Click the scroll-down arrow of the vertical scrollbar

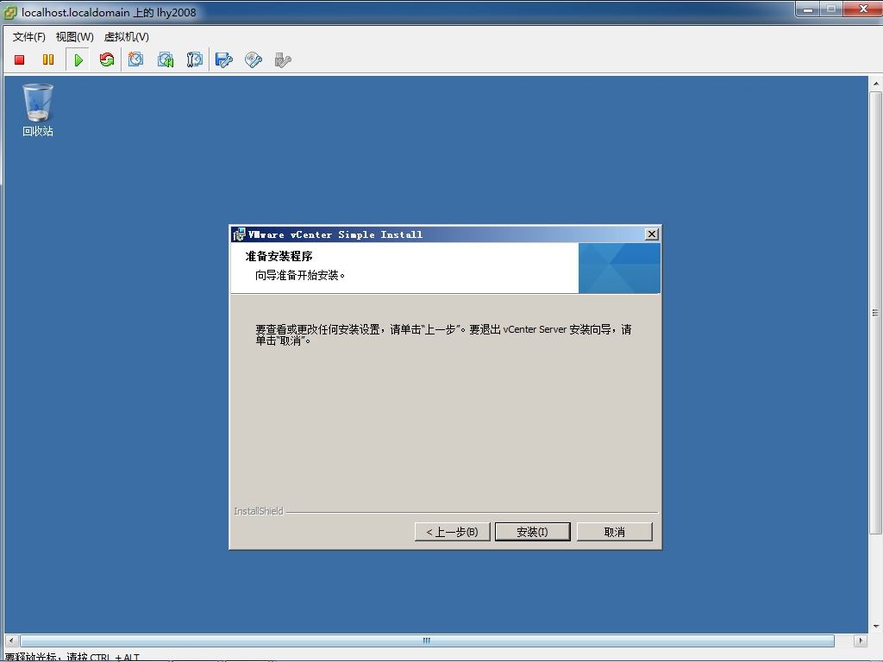[876, 626]
